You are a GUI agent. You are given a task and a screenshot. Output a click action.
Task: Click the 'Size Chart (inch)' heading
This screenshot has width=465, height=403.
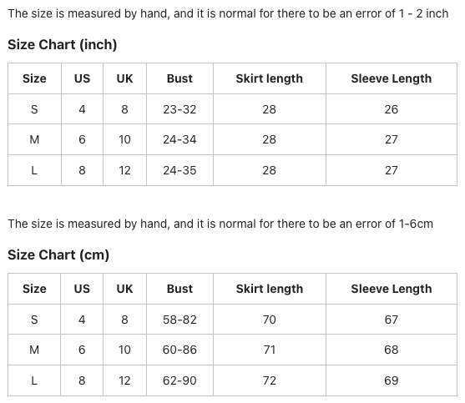point(63,45)
